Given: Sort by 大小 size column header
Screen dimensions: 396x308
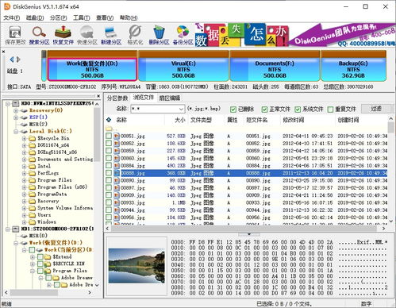Looking at the screenshot, I should [x=180, y=120].
